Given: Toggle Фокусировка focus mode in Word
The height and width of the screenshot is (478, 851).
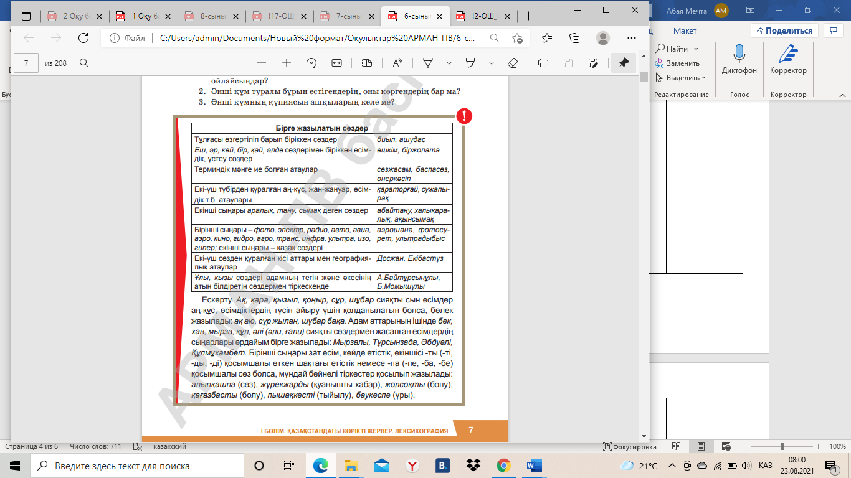Looking at the screenshot, I should coord(630,447).
